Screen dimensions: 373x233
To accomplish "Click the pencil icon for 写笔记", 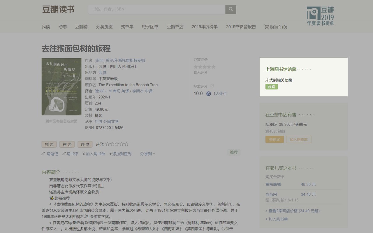I will click(x=43, y=154).
